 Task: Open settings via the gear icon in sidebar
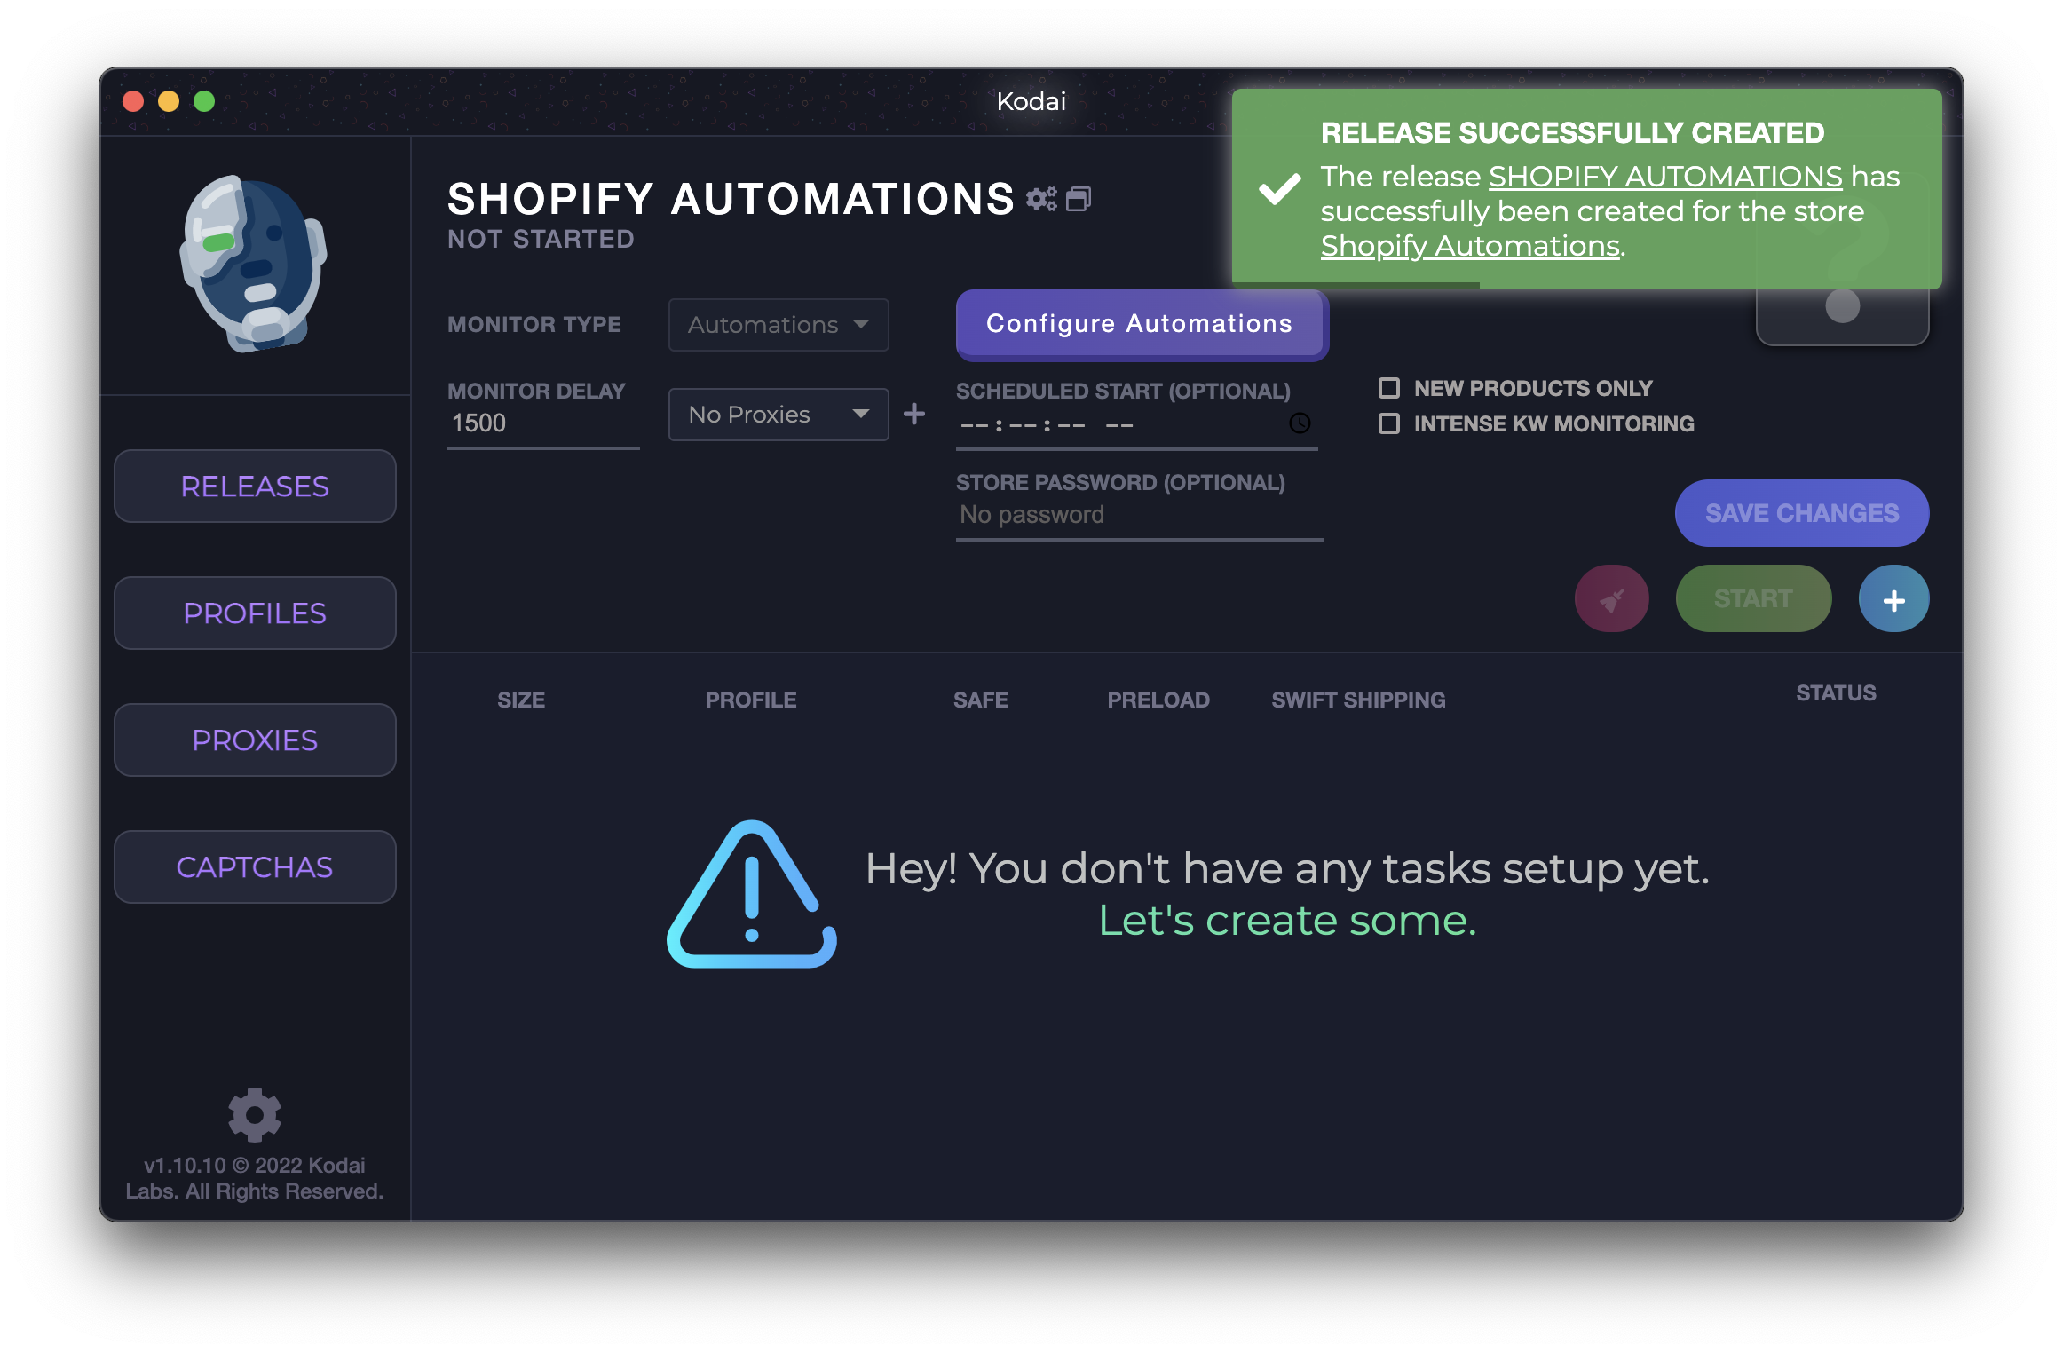point(255,1114)
